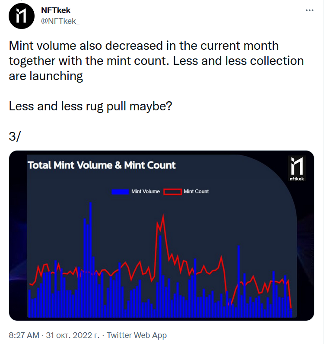Click the nftkek logo in the chart corner
The image size is (324, 344).
coord(297,169)
